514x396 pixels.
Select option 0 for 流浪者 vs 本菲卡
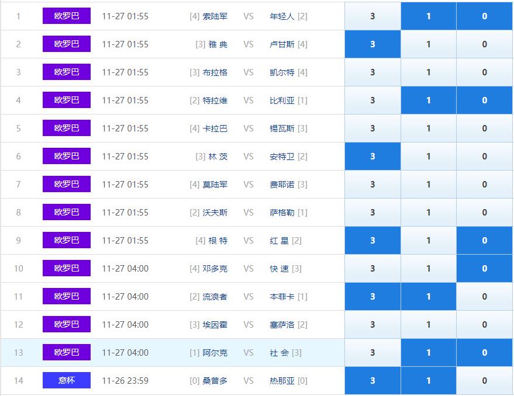click(x=485, y=297)
